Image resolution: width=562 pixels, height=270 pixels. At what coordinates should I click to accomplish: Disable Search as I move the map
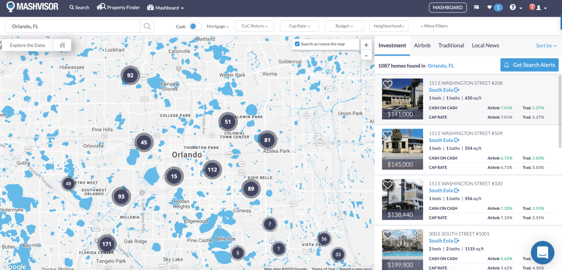pos(297,44)
